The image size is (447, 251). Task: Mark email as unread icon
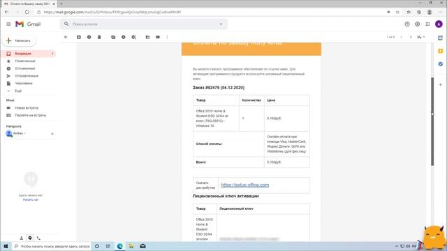tap(113, 37)
